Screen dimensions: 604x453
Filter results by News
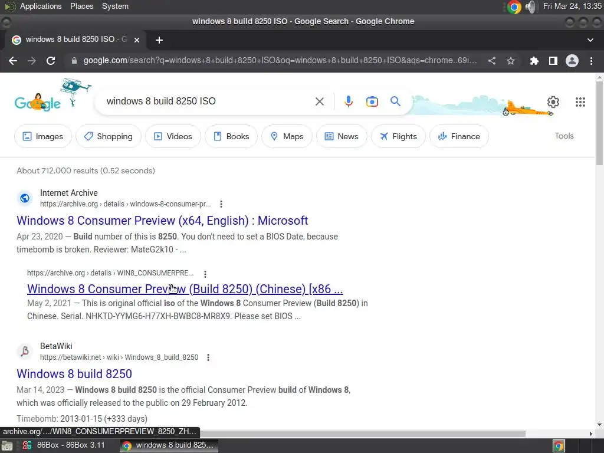(342, 136)
